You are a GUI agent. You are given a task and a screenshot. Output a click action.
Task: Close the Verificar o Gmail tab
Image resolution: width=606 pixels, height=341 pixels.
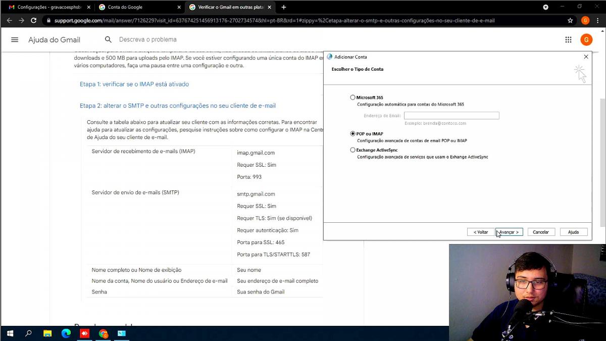[x=269, y=7]
